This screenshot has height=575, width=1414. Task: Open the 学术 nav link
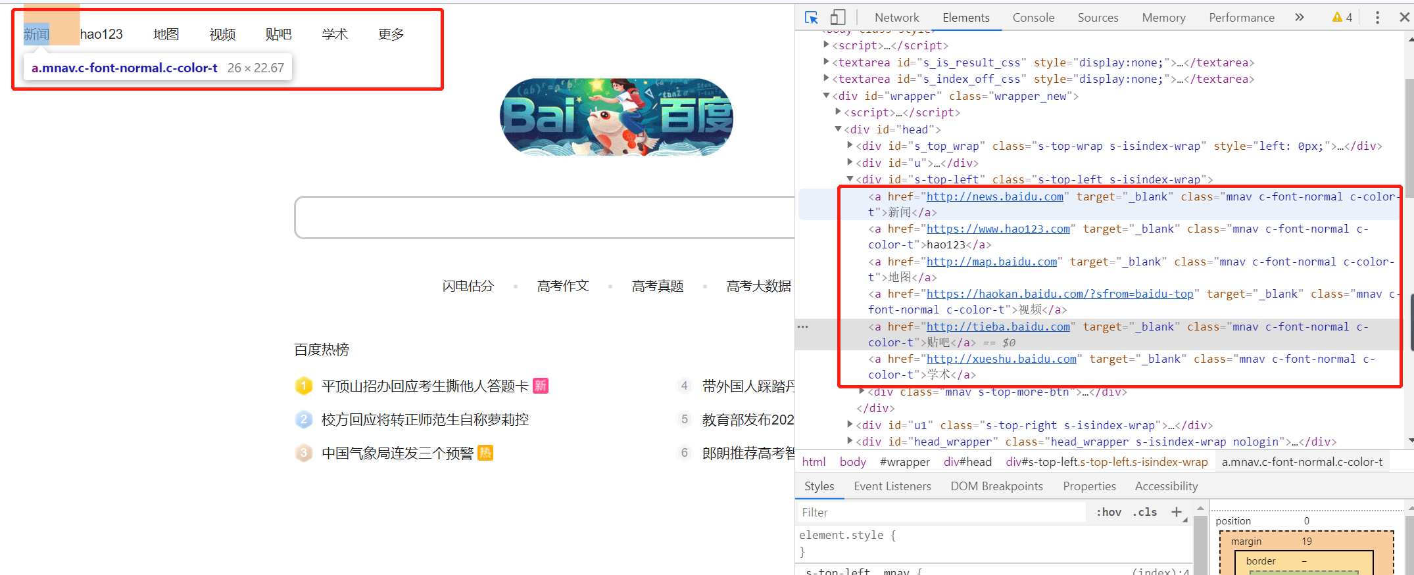point(335,34)
